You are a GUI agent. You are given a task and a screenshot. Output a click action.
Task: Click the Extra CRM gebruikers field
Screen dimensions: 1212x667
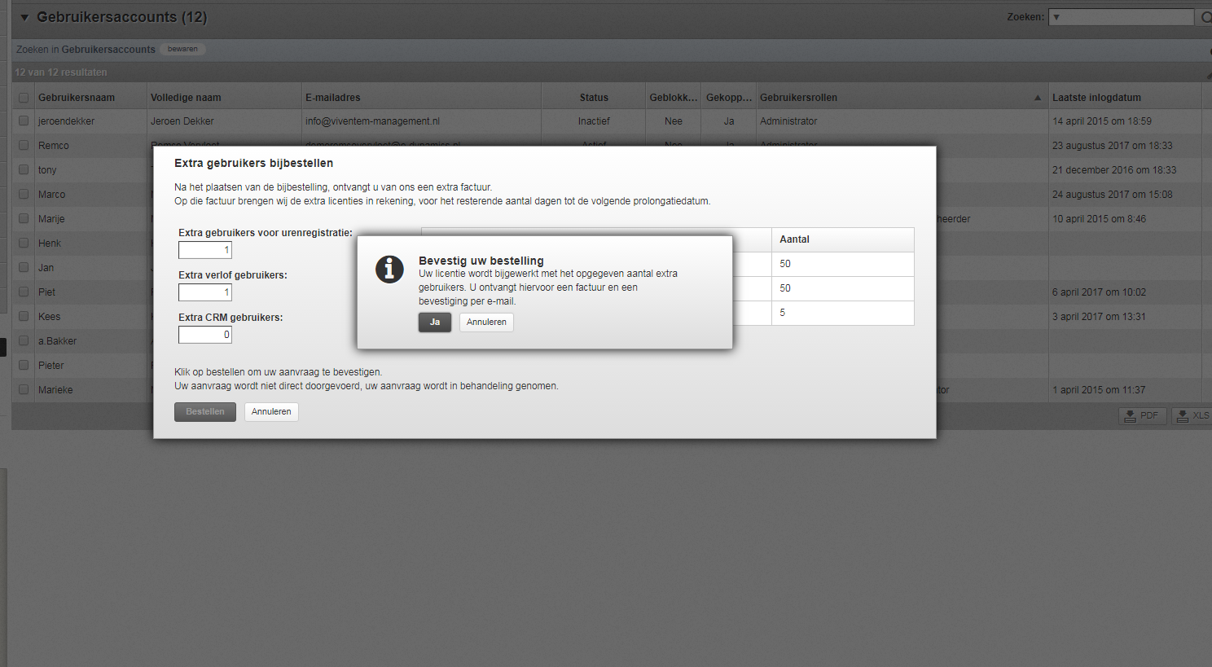(x=205, y=335)
